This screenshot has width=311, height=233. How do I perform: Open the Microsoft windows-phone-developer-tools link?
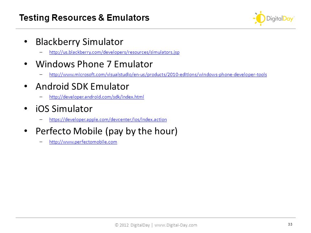pyautogui.click(x=158, y=74)
